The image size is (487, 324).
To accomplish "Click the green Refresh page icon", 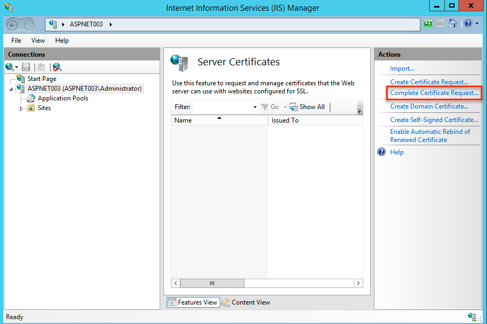I will tap(428, 24).
